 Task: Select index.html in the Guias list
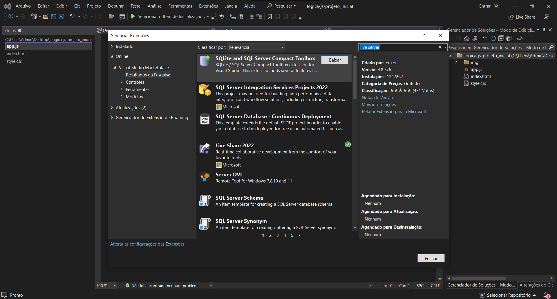[17, 54]
